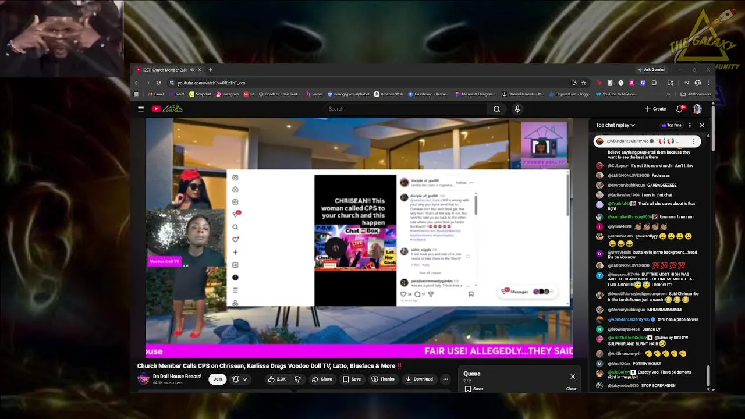Mute the Church Member Calls tab audio
Viewport: 745px width, 419px height.
[x=192, y=70]
